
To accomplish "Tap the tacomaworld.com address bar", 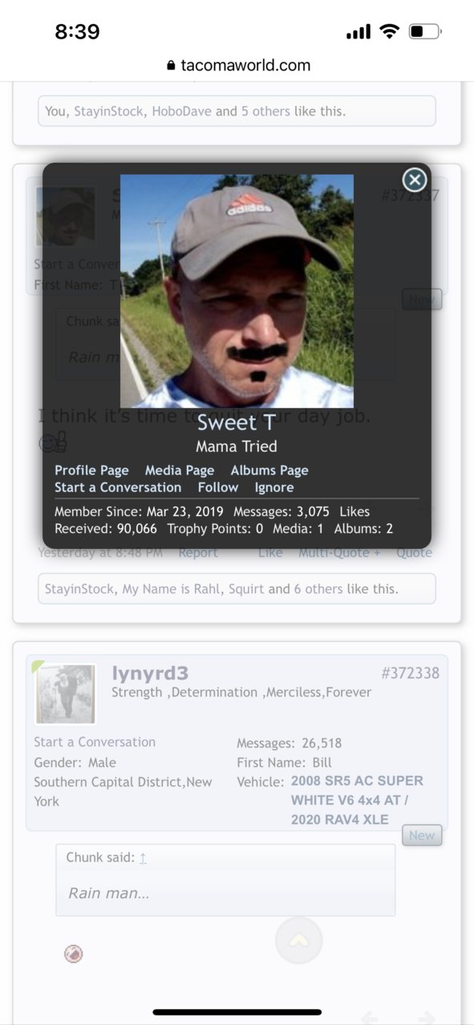I will tap(238, 66).
